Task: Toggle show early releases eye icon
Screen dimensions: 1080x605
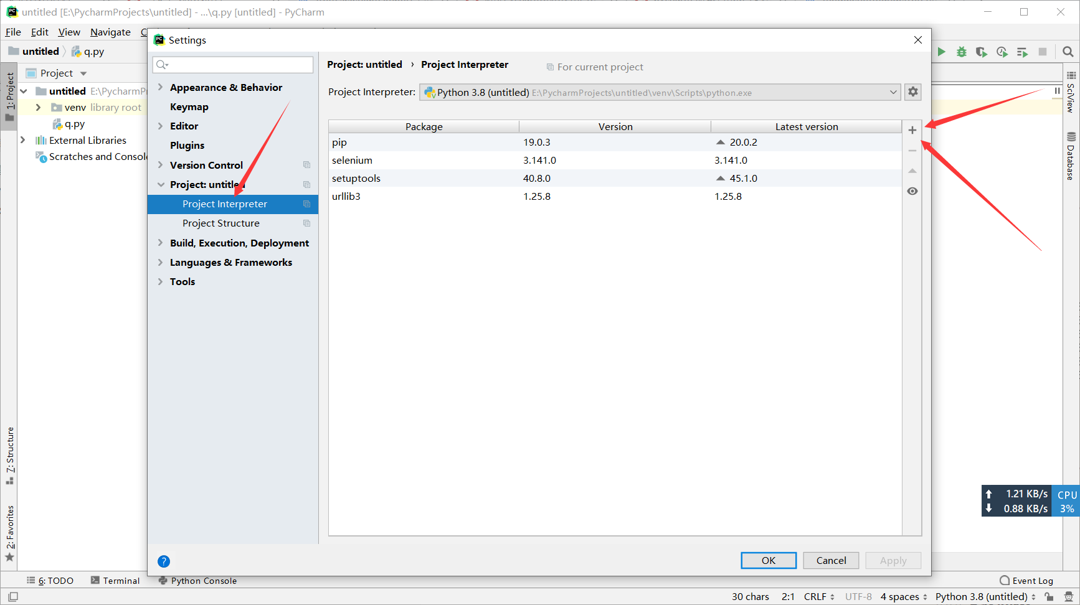Action: (x=912, y=191)
